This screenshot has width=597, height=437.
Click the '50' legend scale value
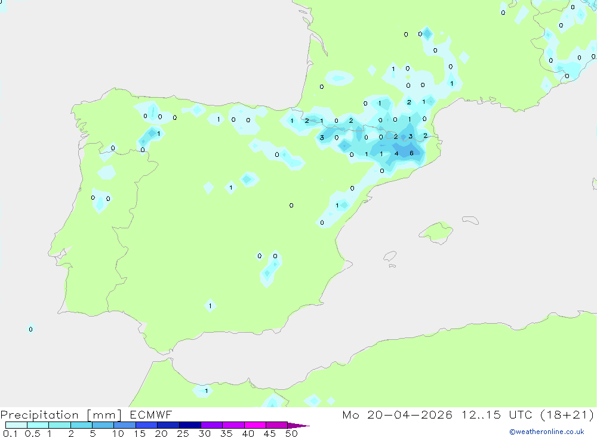click(x=291, y=433)
